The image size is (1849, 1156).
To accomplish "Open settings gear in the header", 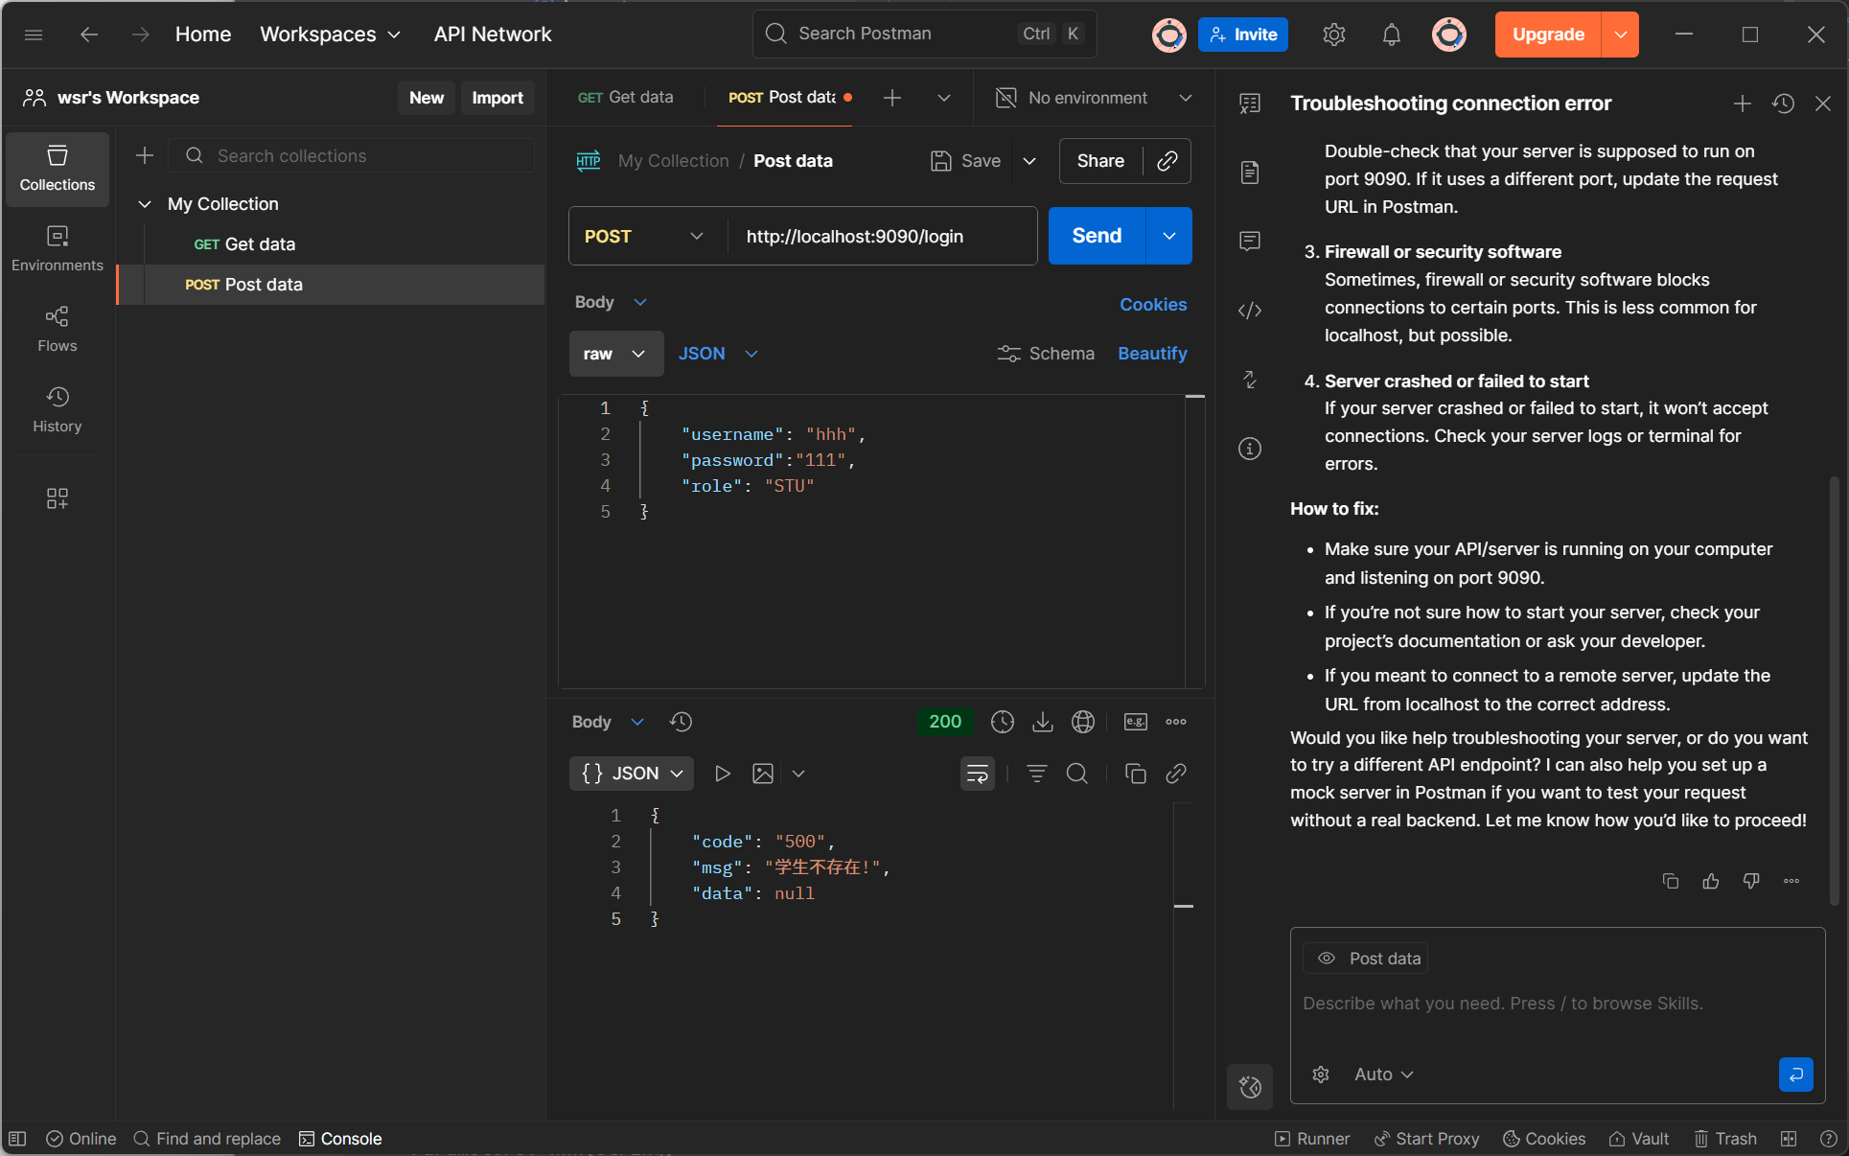I will 1334,35.
